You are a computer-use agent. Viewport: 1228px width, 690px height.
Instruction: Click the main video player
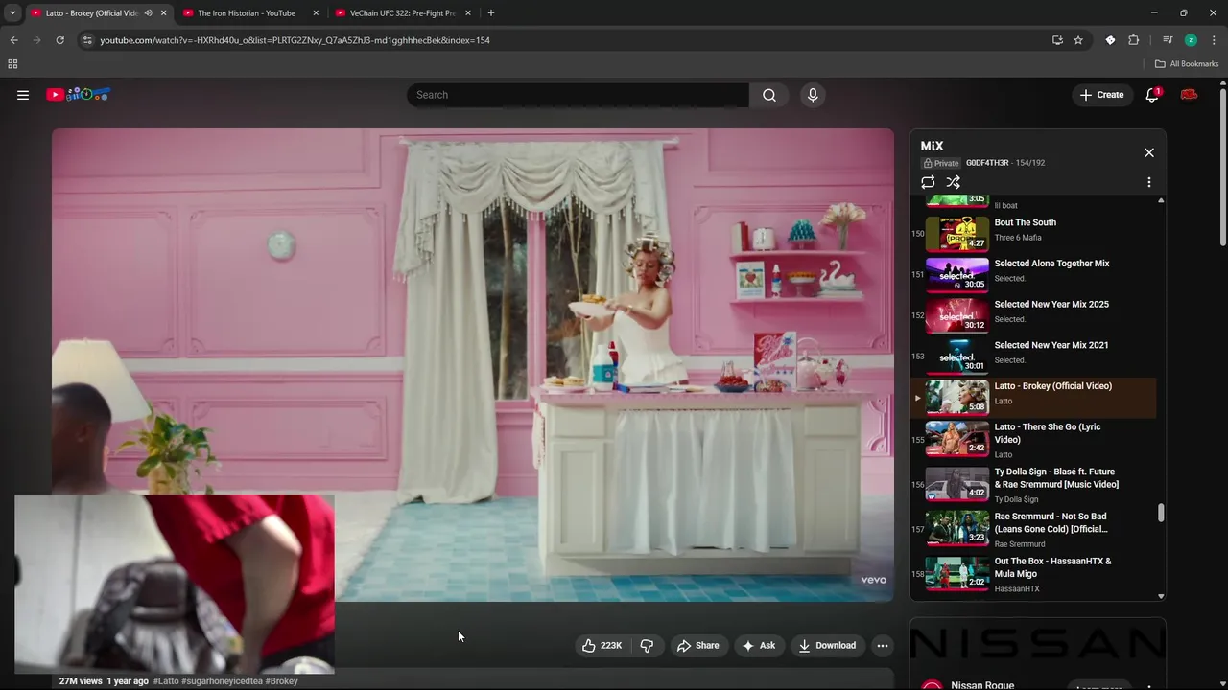[x=473, y=365]
